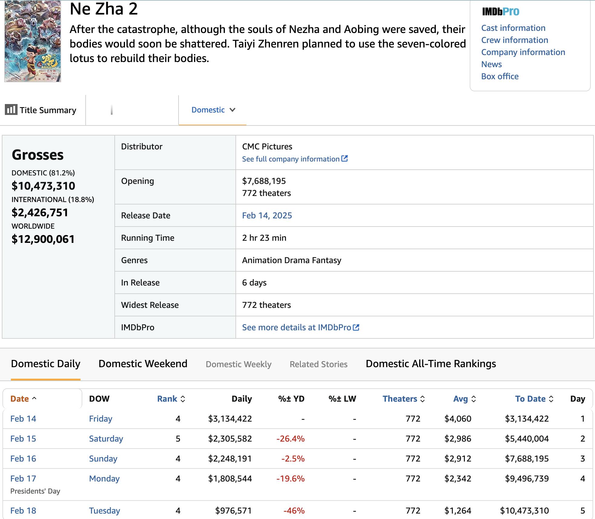Open the News link in IMDbPro box
Viewport: 595px width, 519px height.
pyautogui.click(x=491, y=64)
